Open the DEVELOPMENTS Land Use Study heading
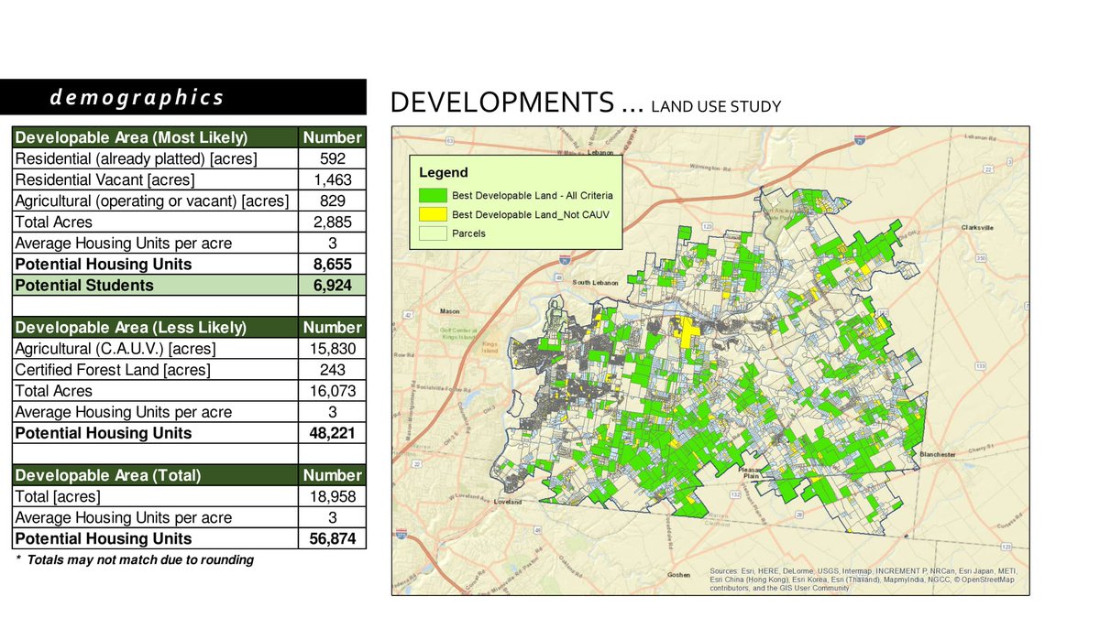Image resolution: width=1100 pixels, height=618 pixels. [x=587, y=101]
